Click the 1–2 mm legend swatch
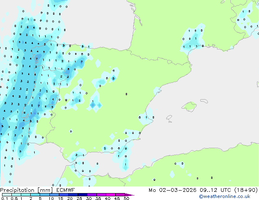 point(26,195)
